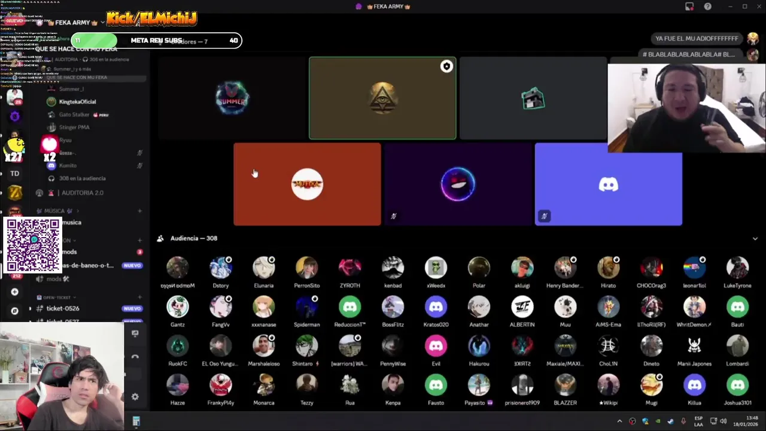
Task: Add channel to MÚSICA category with plus
Action: pyautogui.click(x=139, y=211)
